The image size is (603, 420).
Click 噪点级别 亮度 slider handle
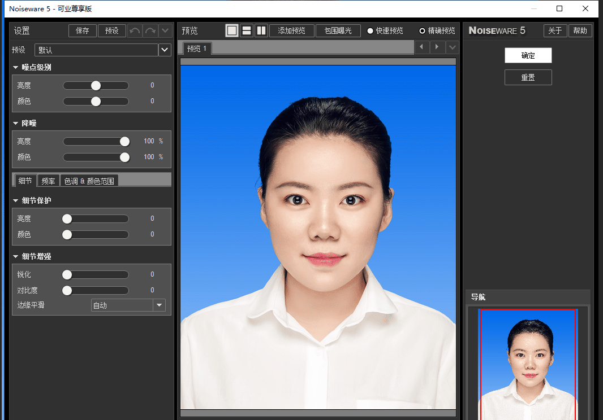pos(96,85)
